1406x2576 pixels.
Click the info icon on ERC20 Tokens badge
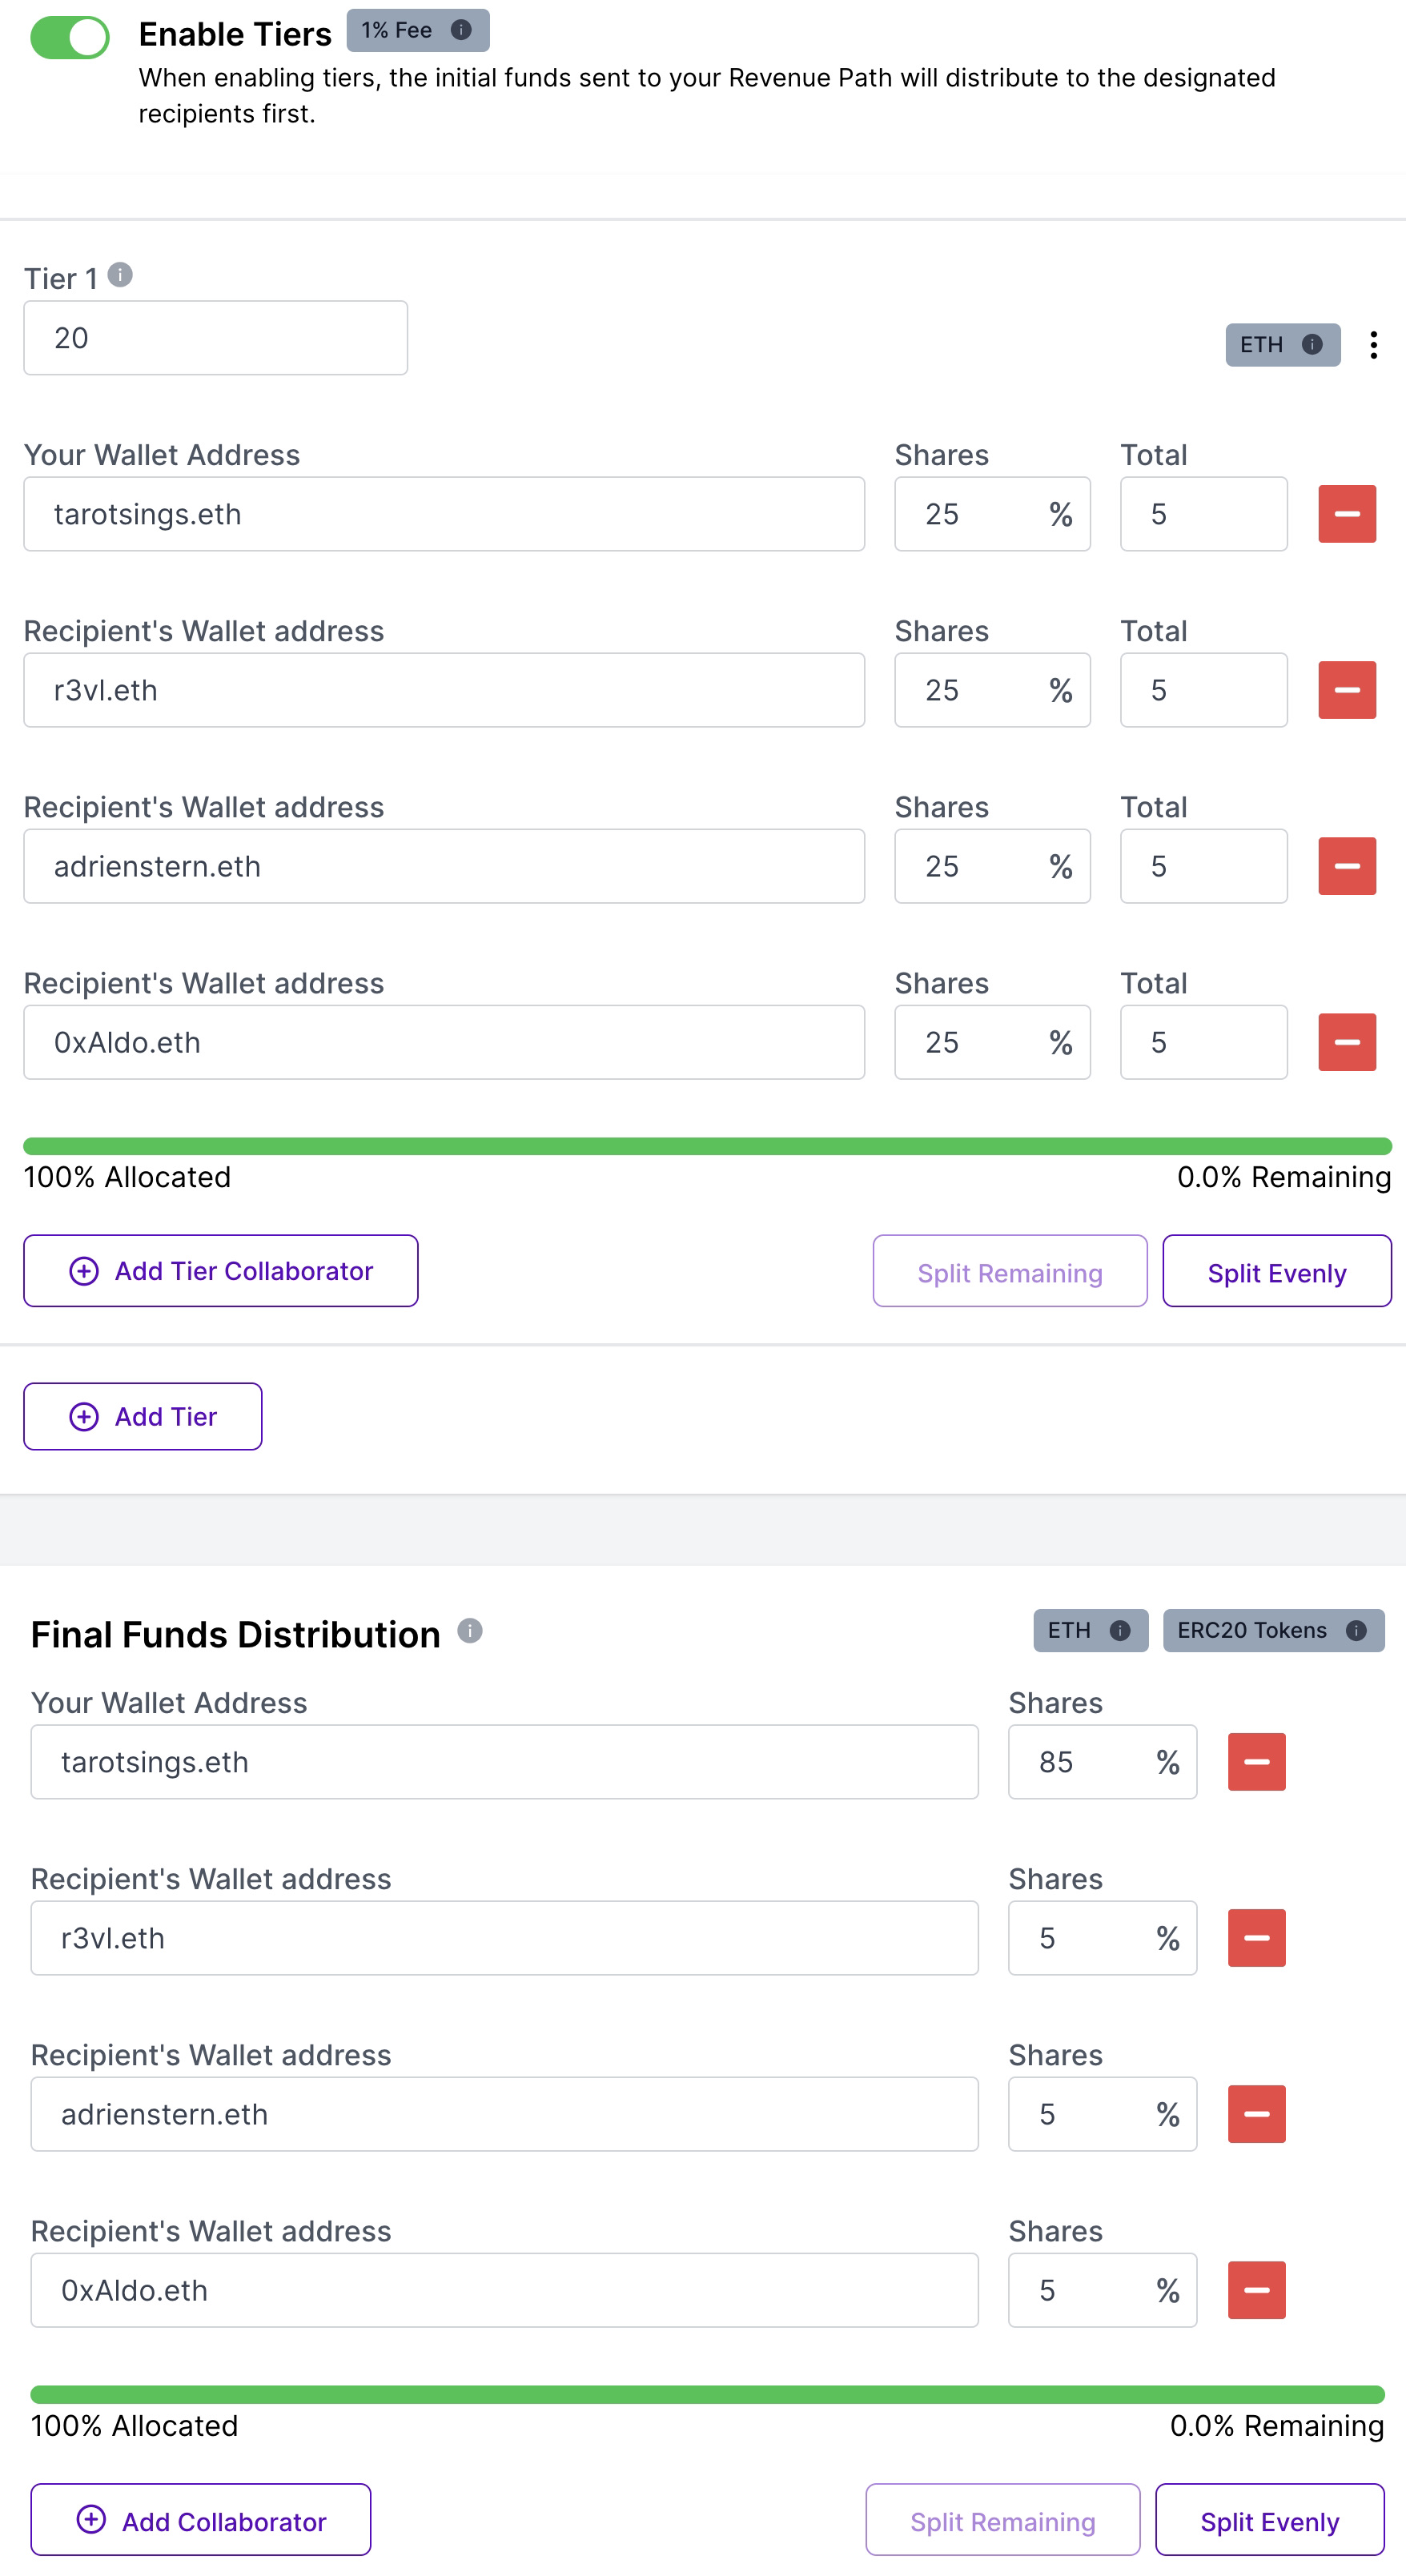click(x=1356, y=1631)
